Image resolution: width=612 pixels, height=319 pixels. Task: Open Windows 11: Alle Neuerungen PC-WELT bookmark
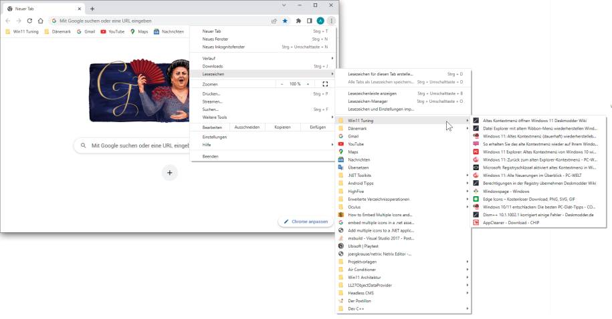click(538, 176)
